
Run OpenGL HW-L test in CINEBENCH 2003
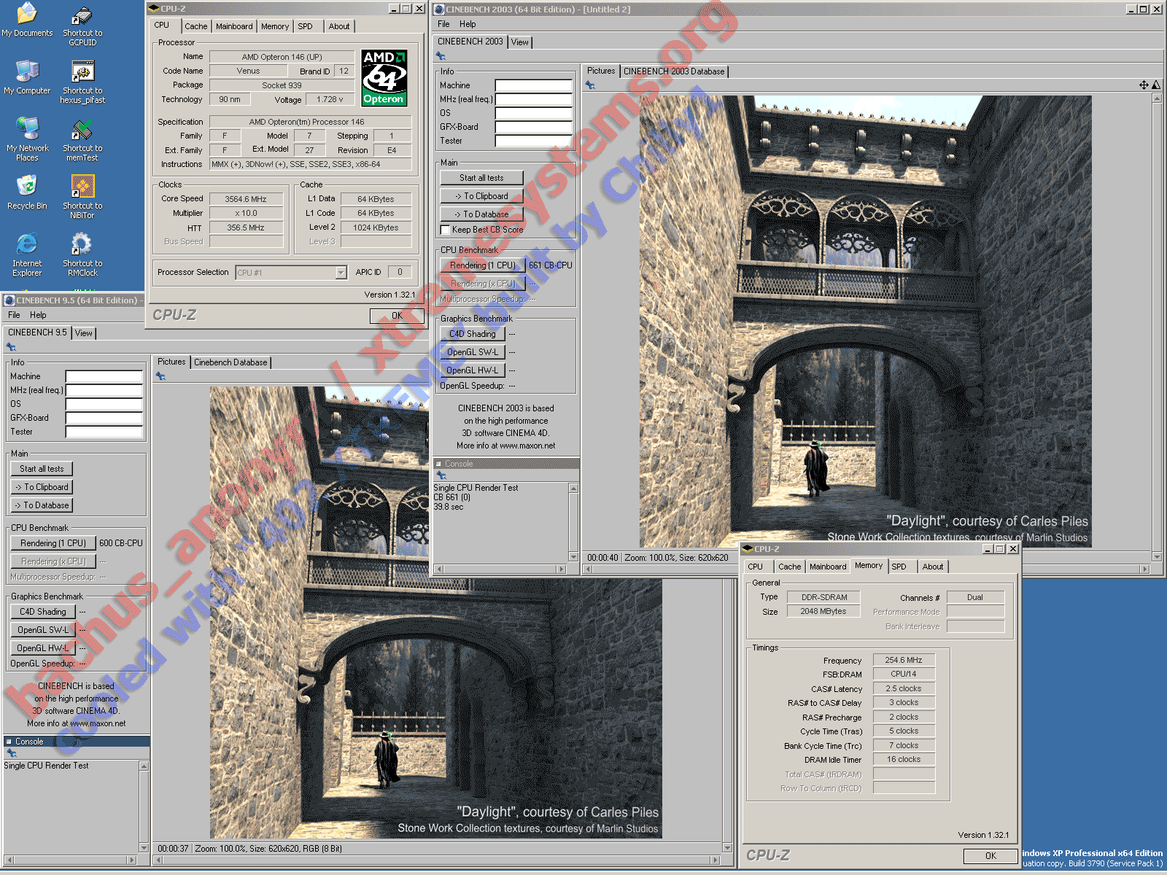(x=473, y=370)
